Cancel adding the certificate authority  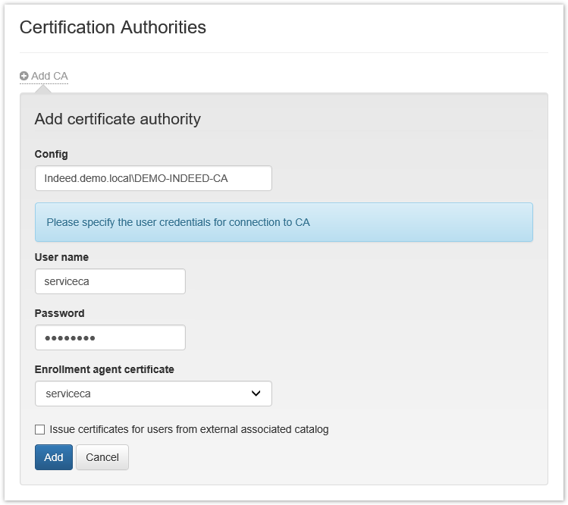pyautogui.click(x=102, y=457)
